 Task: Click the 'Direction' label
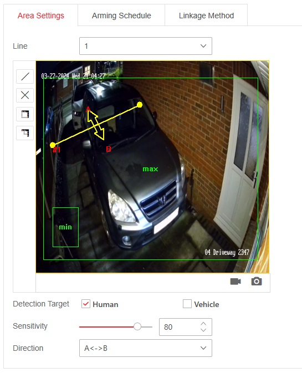point(28,348)
